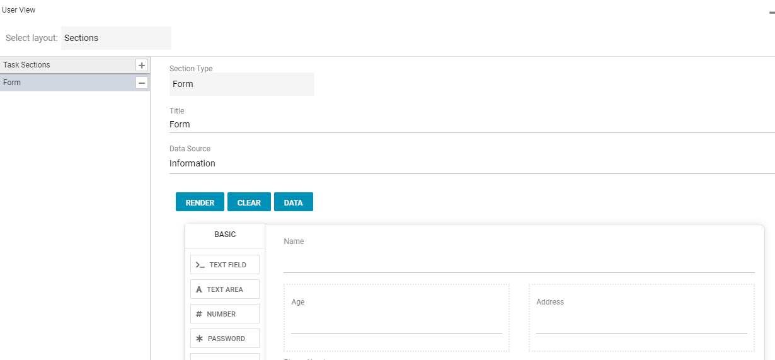Click the Data Source label

click(x=190, y=149)
